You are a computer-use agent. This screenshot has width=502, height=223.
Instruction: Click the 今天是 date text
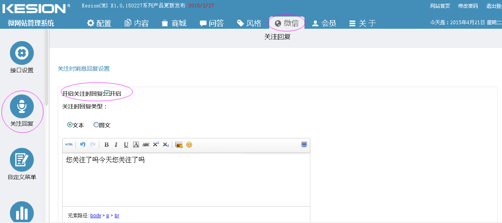(x=466, y=23)
